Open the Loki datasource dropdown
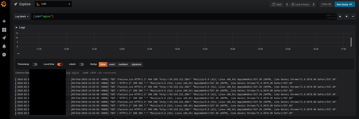The height and width of the screenshot is (119, 359). 54,4
